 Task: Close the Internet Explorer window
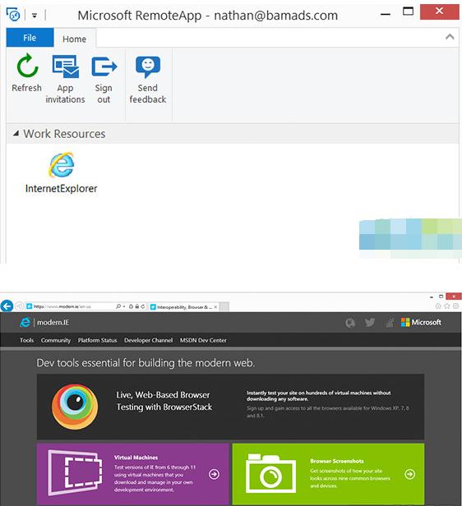454,297
